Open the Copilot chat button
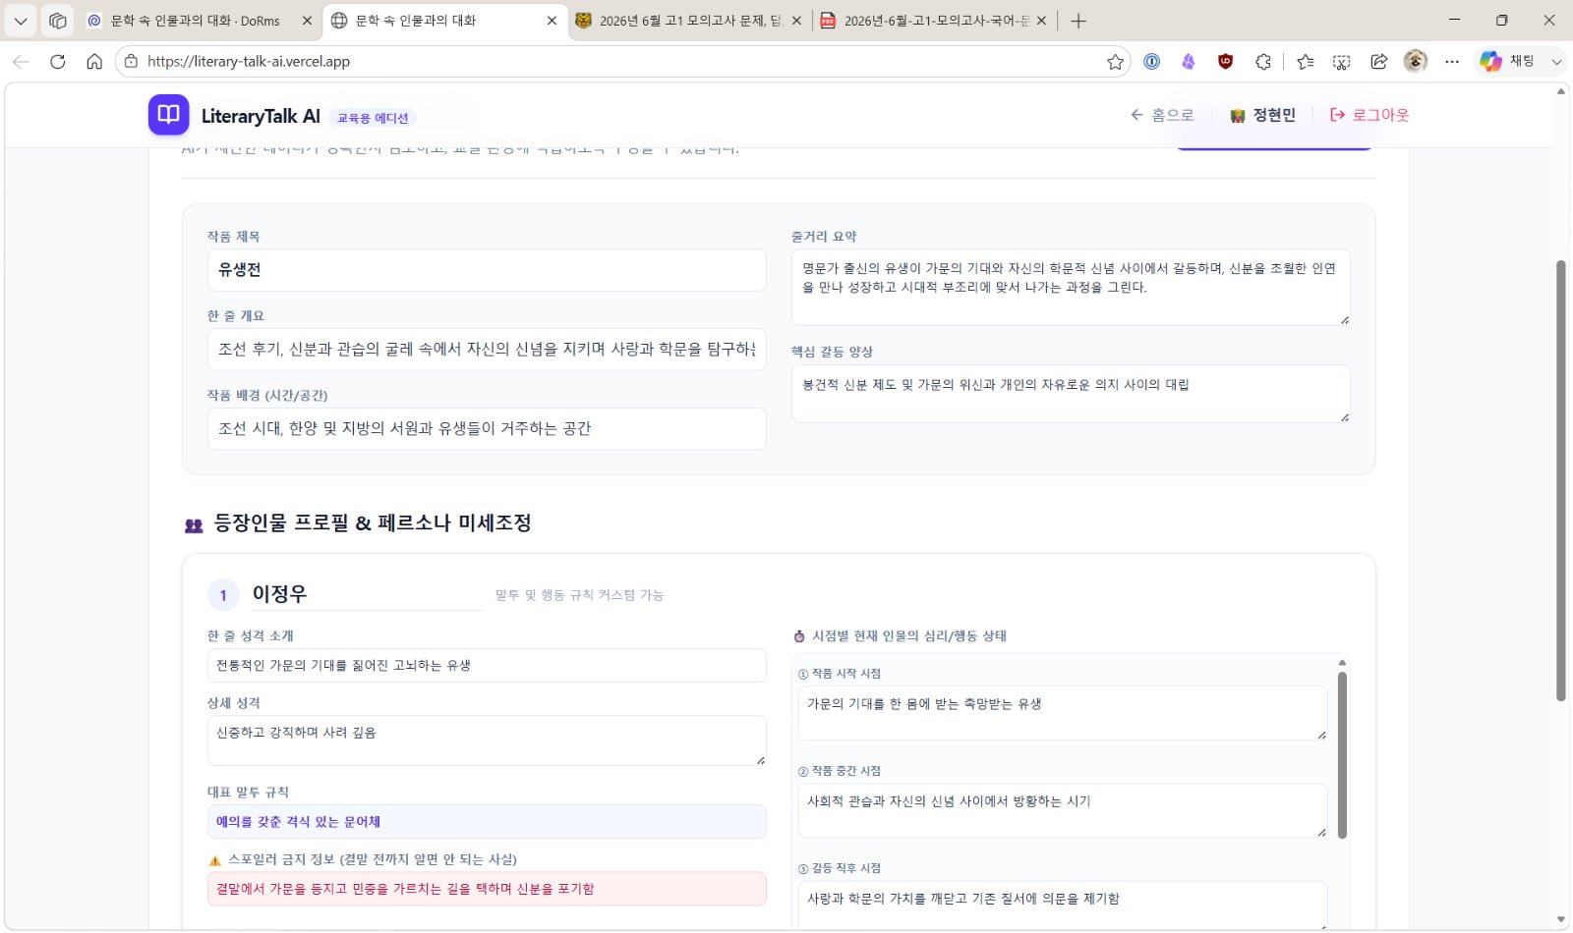This screenshot has width=1573, height=933. point(1508,61)
